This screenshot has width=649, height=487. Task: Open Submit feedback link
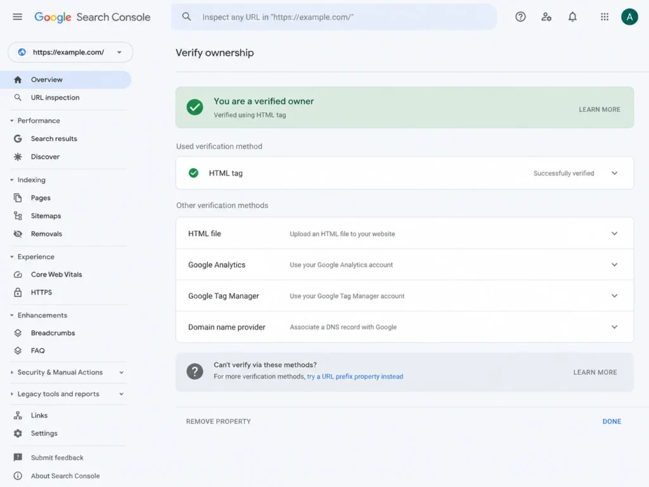(57, 458)
